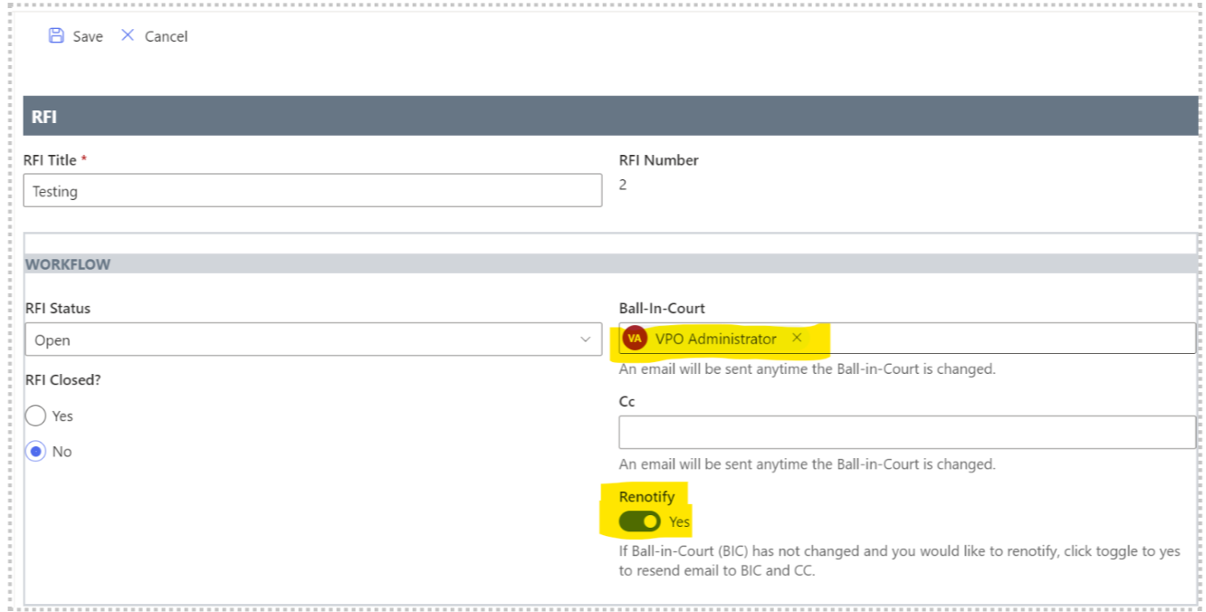
Task: Click the dismiss icon inside the Ball-In-Court chip
Action: [x=797, y=338]
